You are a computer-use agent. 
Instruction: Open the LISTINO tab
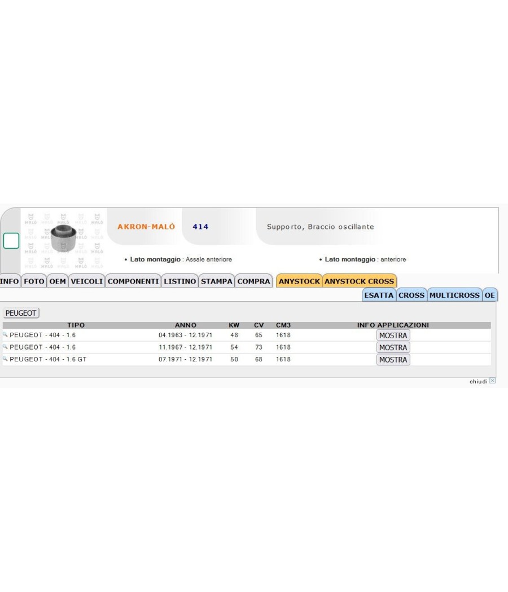pyautogui.click(x=180, y=281)
